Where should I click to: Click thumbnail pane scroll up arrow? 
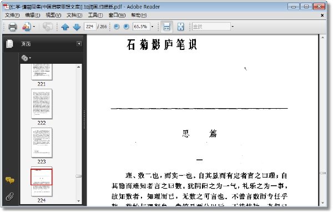point(79,67)
